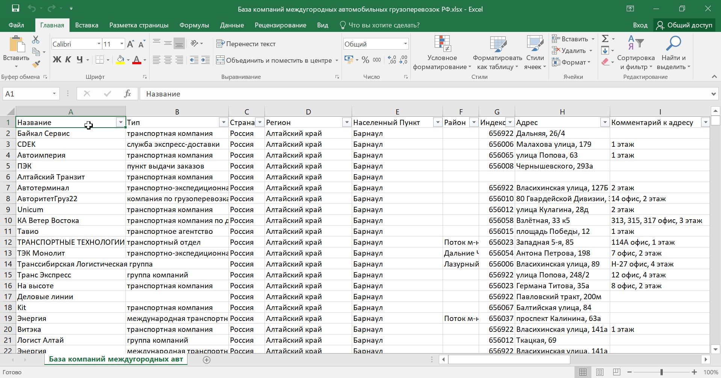Click the AutoSum sigma icon

point(605,39)
